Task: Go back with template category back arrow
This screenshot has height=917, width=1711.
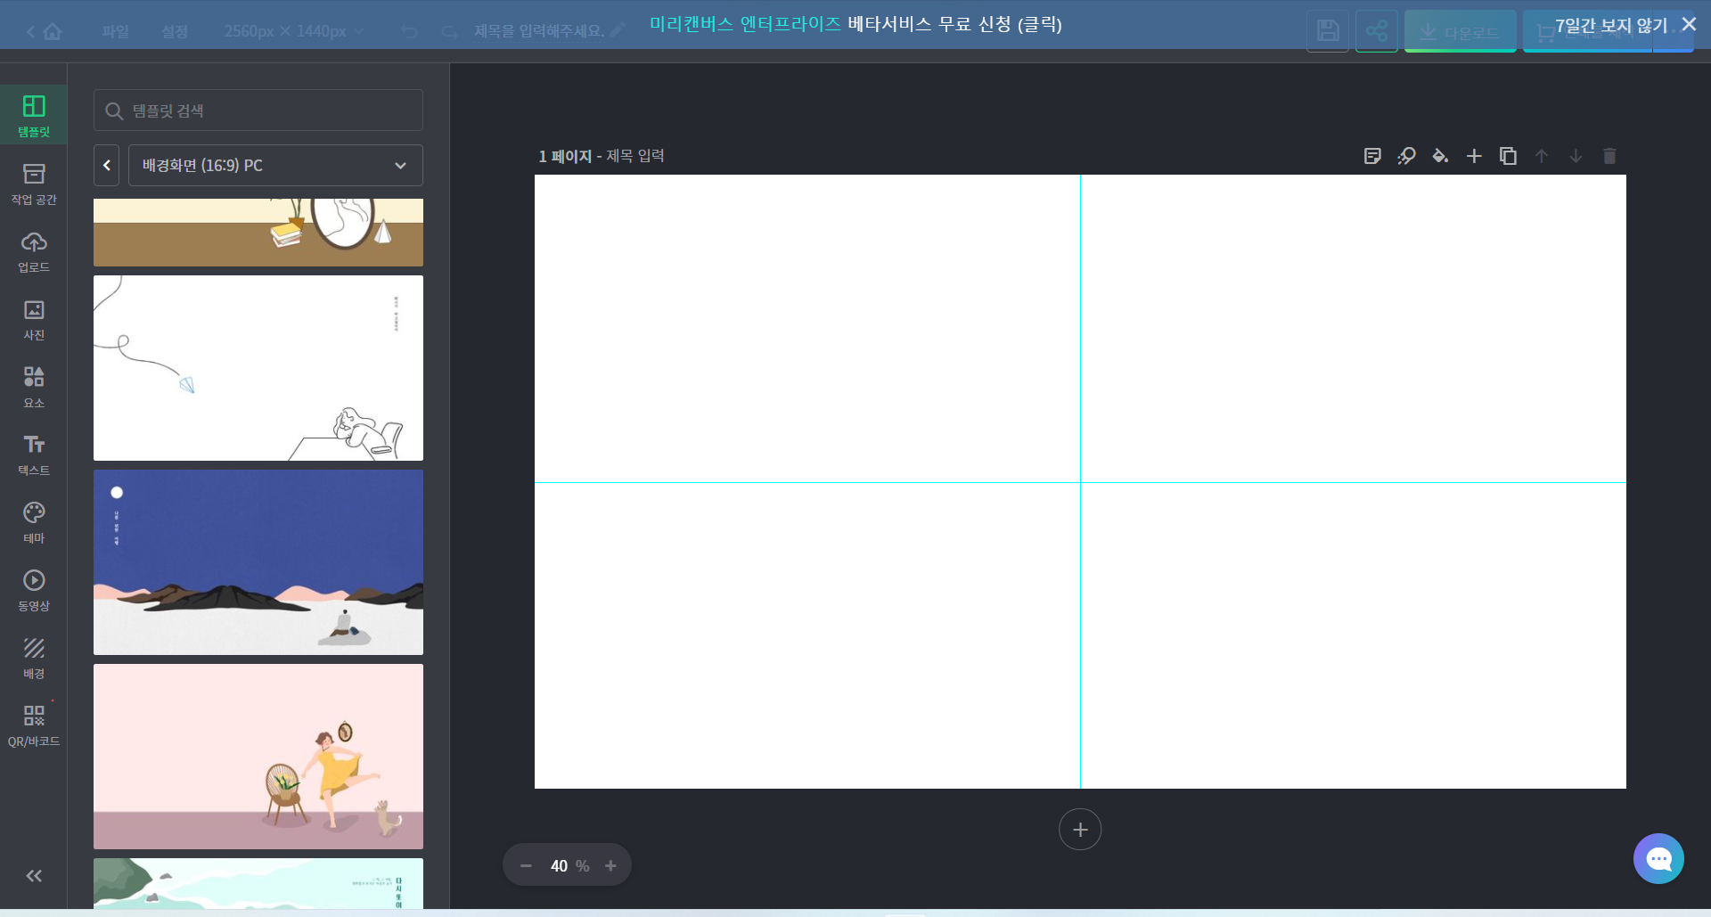Action: coord(106,166)
